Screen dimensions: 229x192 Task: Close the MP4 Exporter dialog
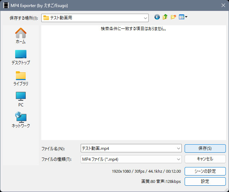point(223,5)
